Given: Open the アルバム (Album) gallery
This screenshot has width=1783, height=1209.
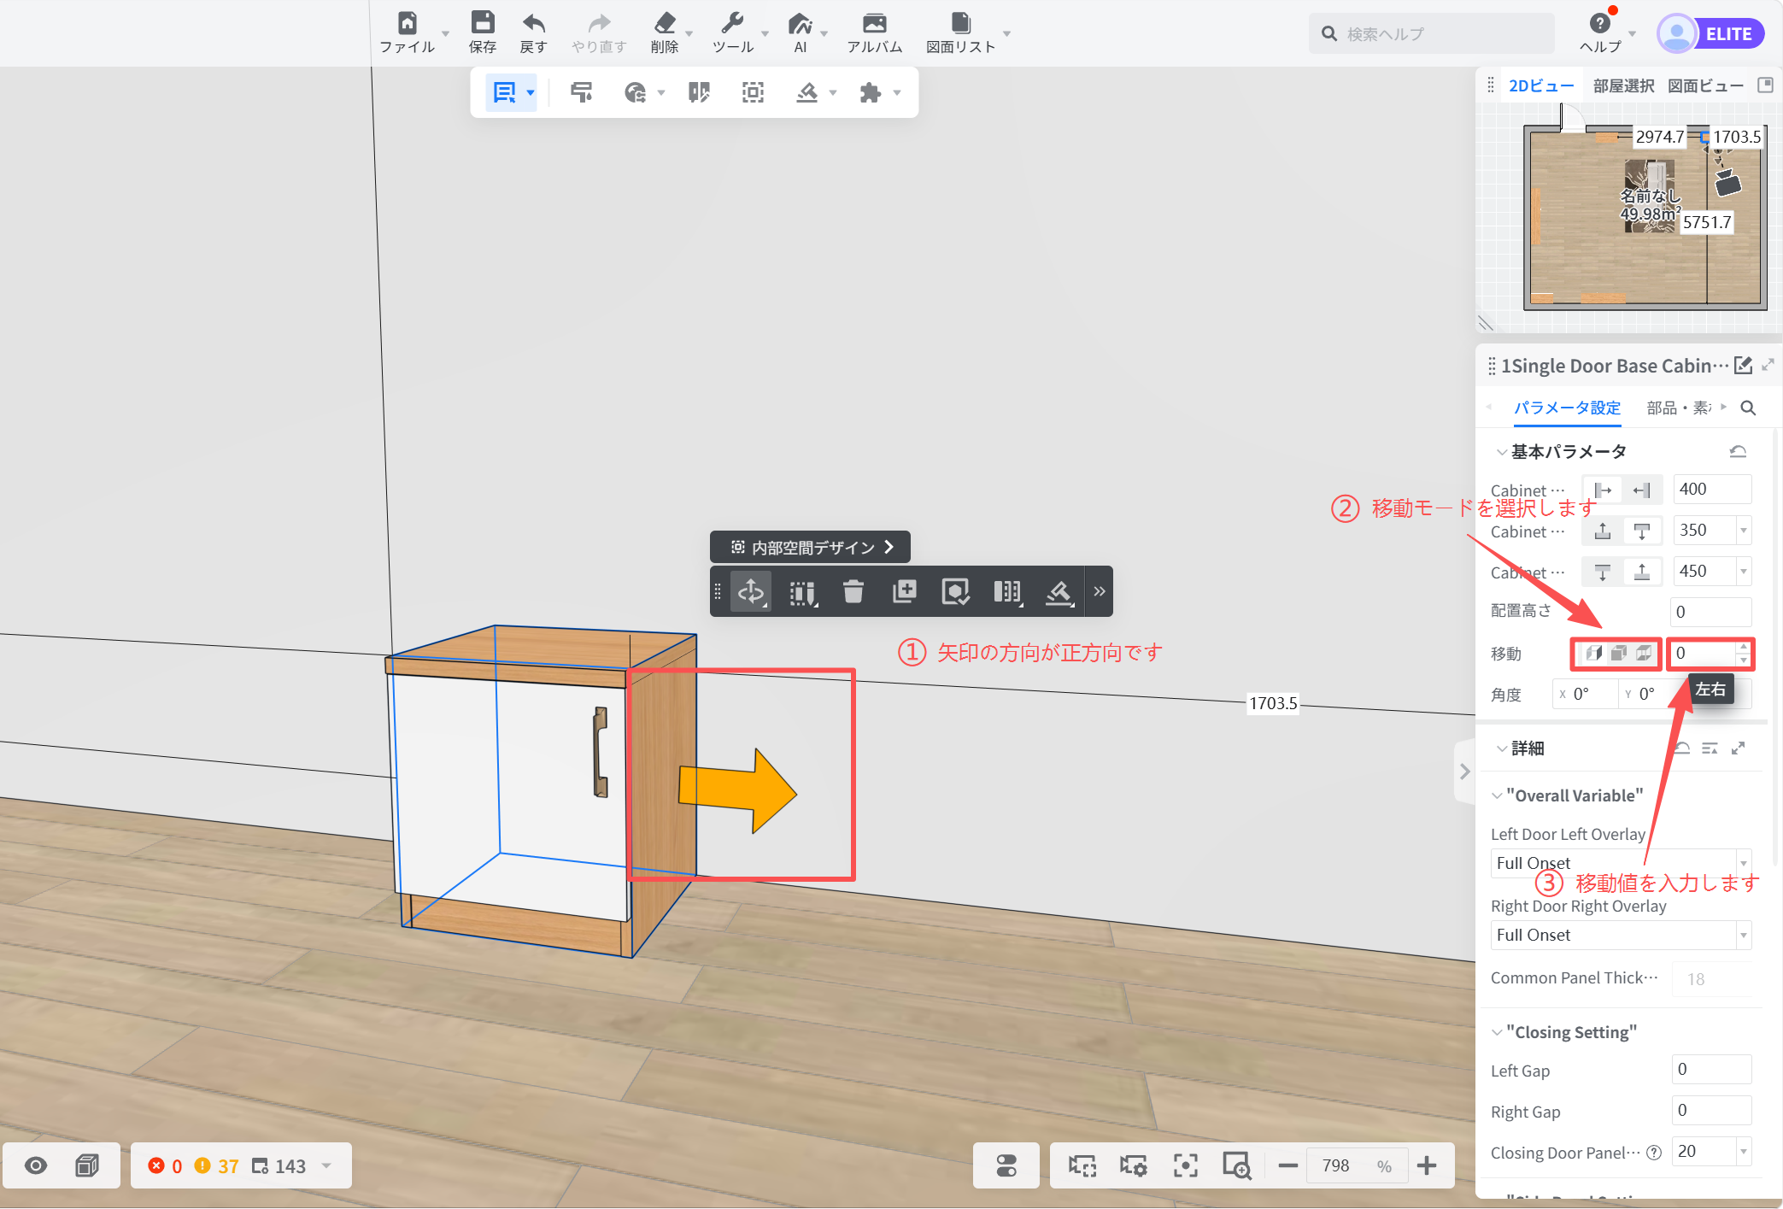Looking at the screenshot, I should click(875, 32).
